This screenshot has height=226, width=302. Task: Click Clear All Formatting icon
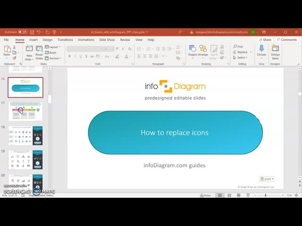pyautogui.click(x=130, y=49)
